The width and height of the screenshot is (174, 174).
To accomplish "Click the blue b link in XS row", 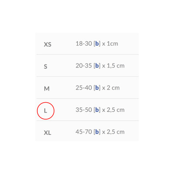I will click(x=97, y=43).
